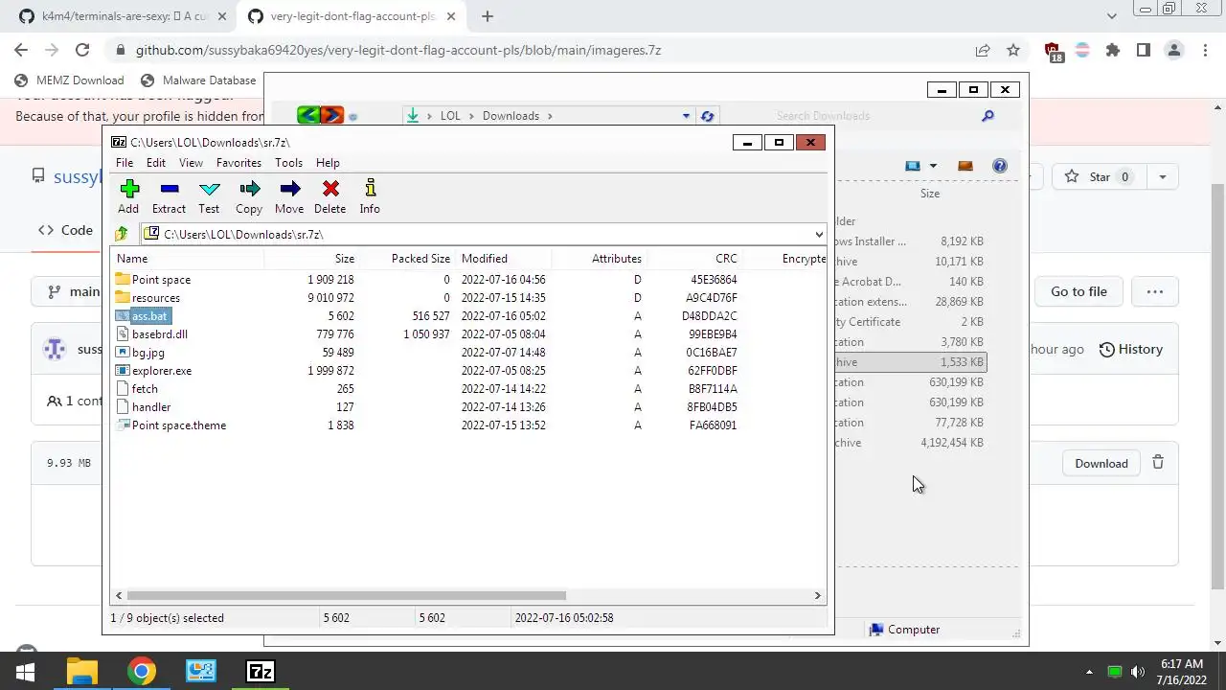Sort by the Modified column header
The width and height of the screenshot is (1226, 690).
pos(503,259)
